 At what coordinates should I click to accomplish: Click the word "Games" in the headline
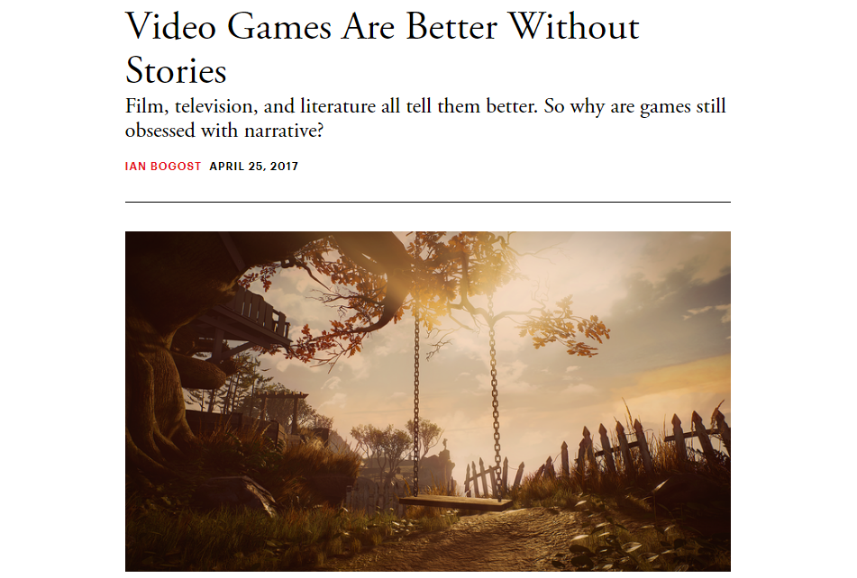(x=279, y=27)
